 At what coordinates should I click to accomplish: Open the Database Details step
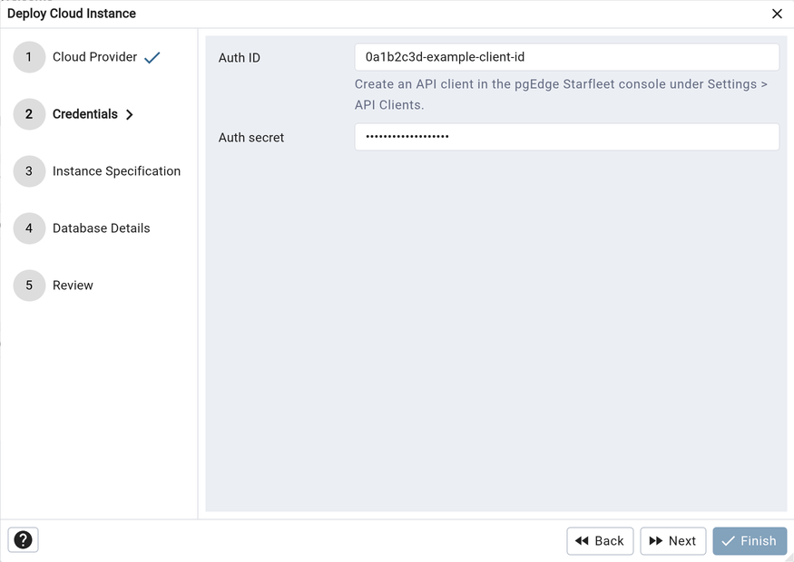pyautogui.click(x=102, y=228)
